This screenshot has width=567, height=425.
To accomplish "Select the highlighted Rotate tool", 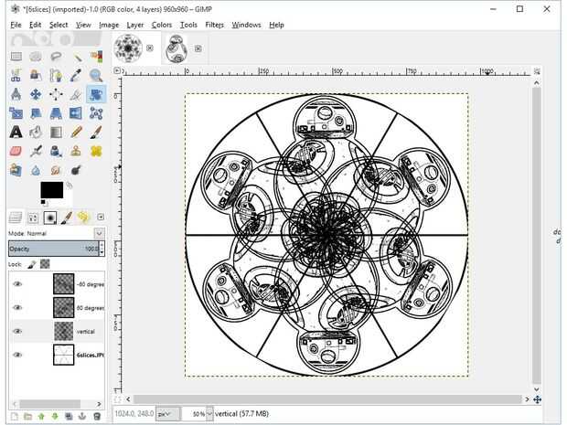I will pyautogui.click(x=96, y=94).
